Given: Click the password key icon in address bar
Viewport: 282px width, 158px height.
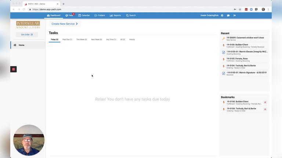Looking at the screenshot, I should (235, 9).
